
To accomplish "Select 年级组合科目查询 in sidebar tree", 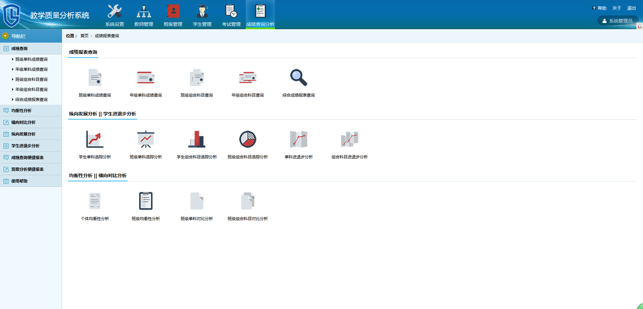I will click(32, 90).
